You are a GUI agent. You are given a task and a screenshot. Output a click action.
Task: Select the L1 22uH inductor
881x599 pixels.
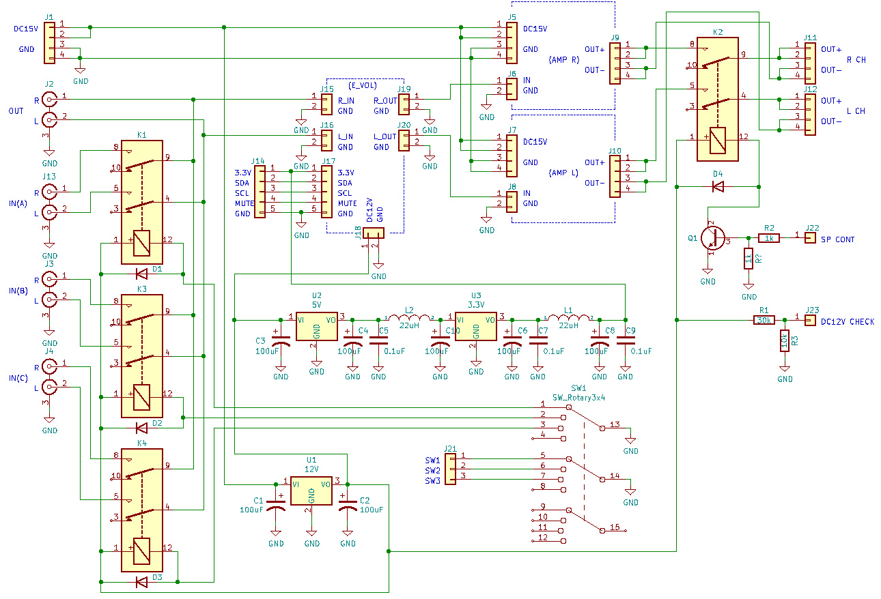click(x=568, y=318)
